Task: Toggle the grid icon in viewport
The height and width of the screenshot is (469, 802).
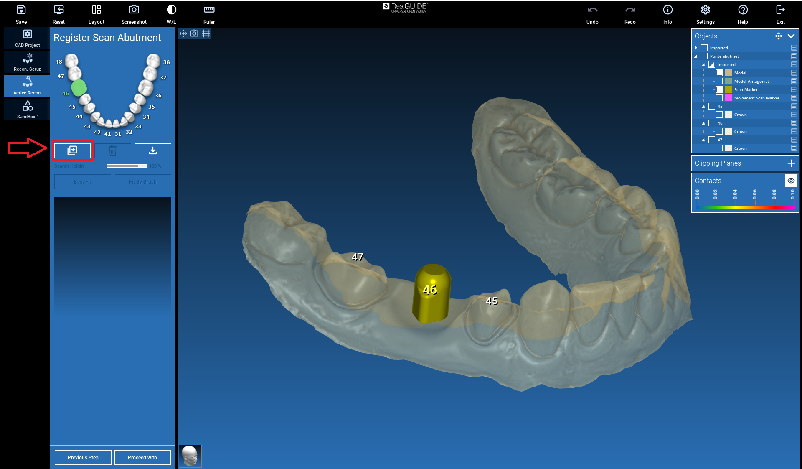Action: pyautogui.click(x=206, y=33)
